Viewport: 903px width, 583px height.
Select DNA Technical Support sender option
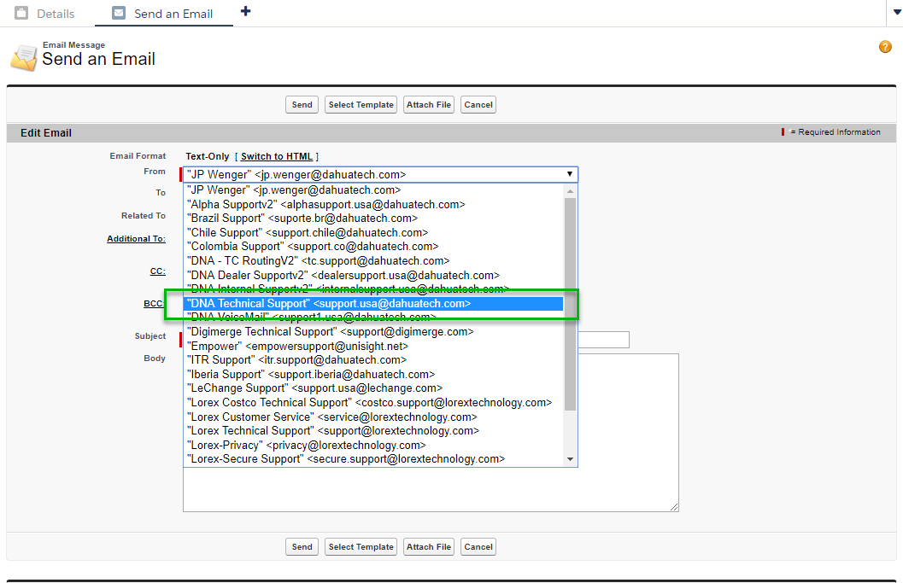click(373, 303)
